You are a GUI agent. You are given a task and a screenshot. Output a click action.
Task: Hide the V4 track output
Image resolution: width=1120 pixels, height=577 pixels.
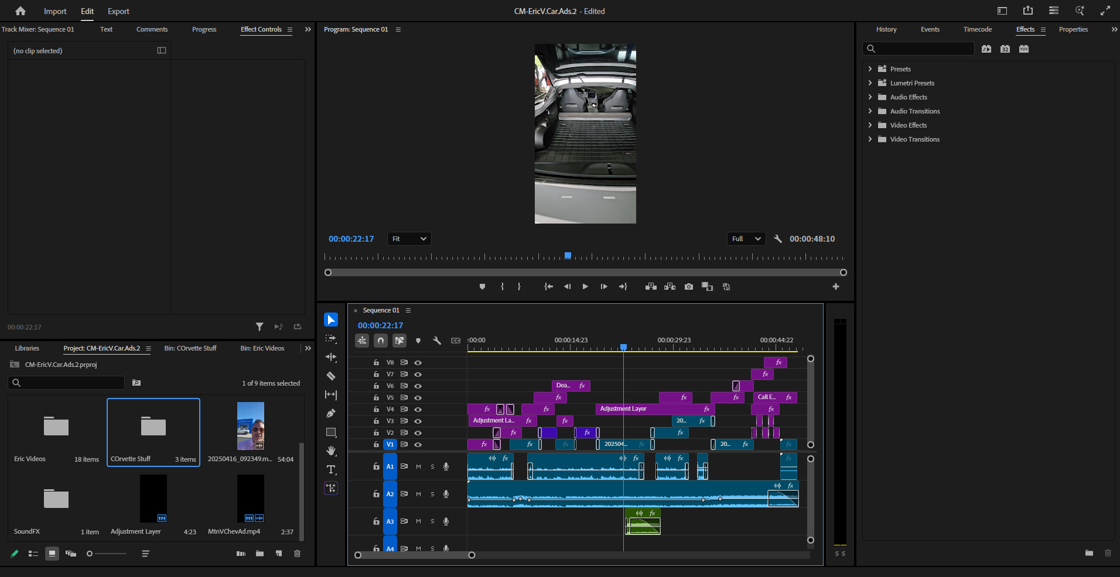pos(418,410)
